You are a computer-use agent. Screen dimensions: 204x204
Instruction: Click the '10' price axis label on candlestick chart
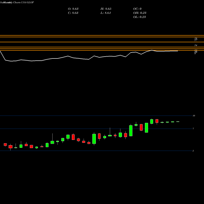[194, 115]
